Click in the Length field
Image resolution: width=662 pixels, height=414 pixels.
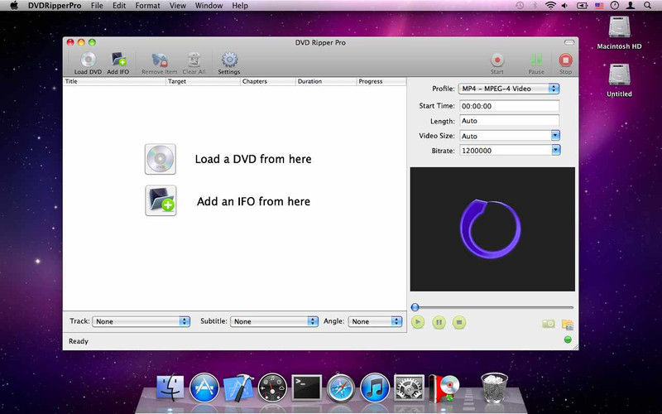(509, 121)
